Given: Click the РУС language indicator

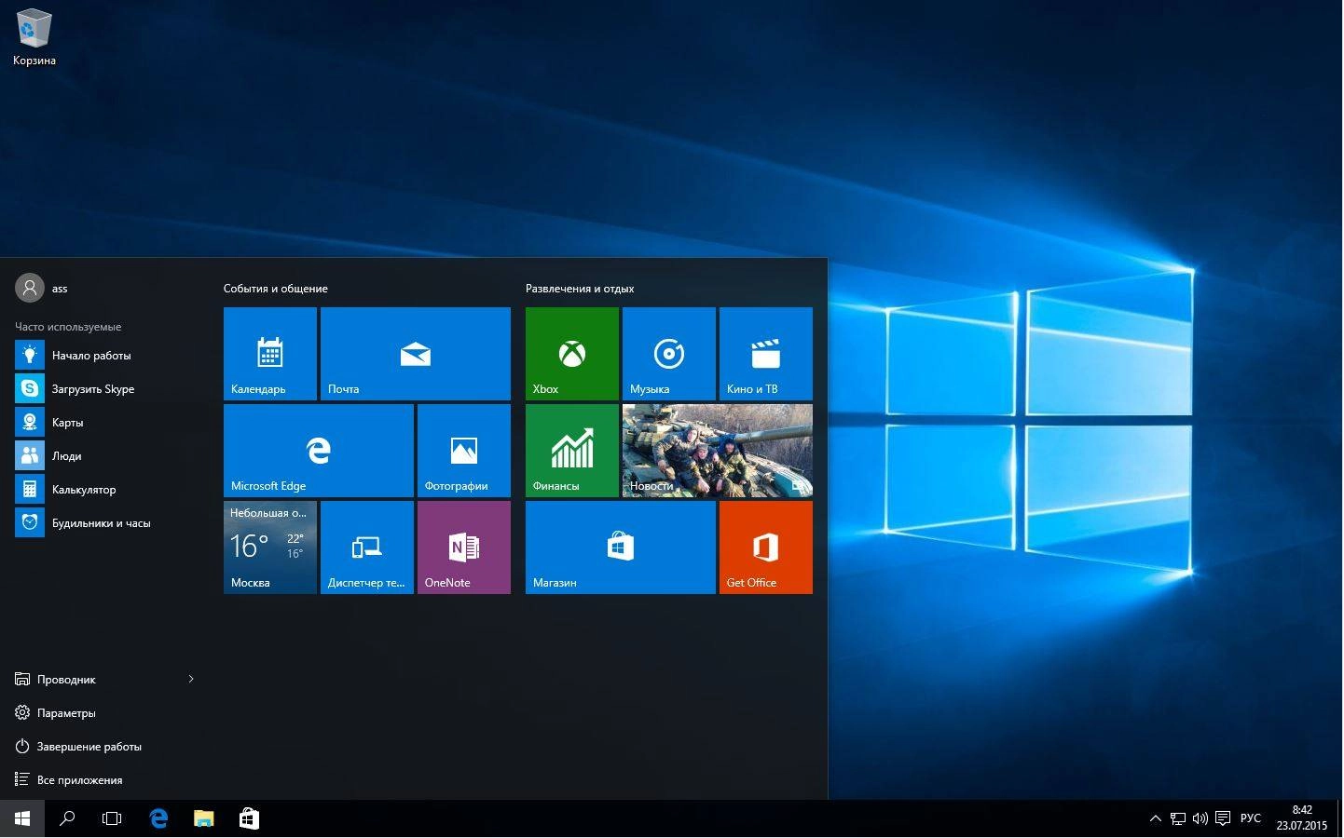Looking at the screenshot, I should [1251, 819].
